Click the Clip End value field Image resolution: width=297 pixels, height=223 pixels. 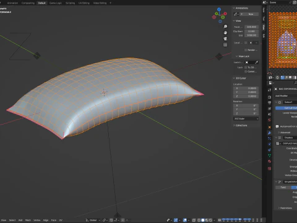point(251,35)
